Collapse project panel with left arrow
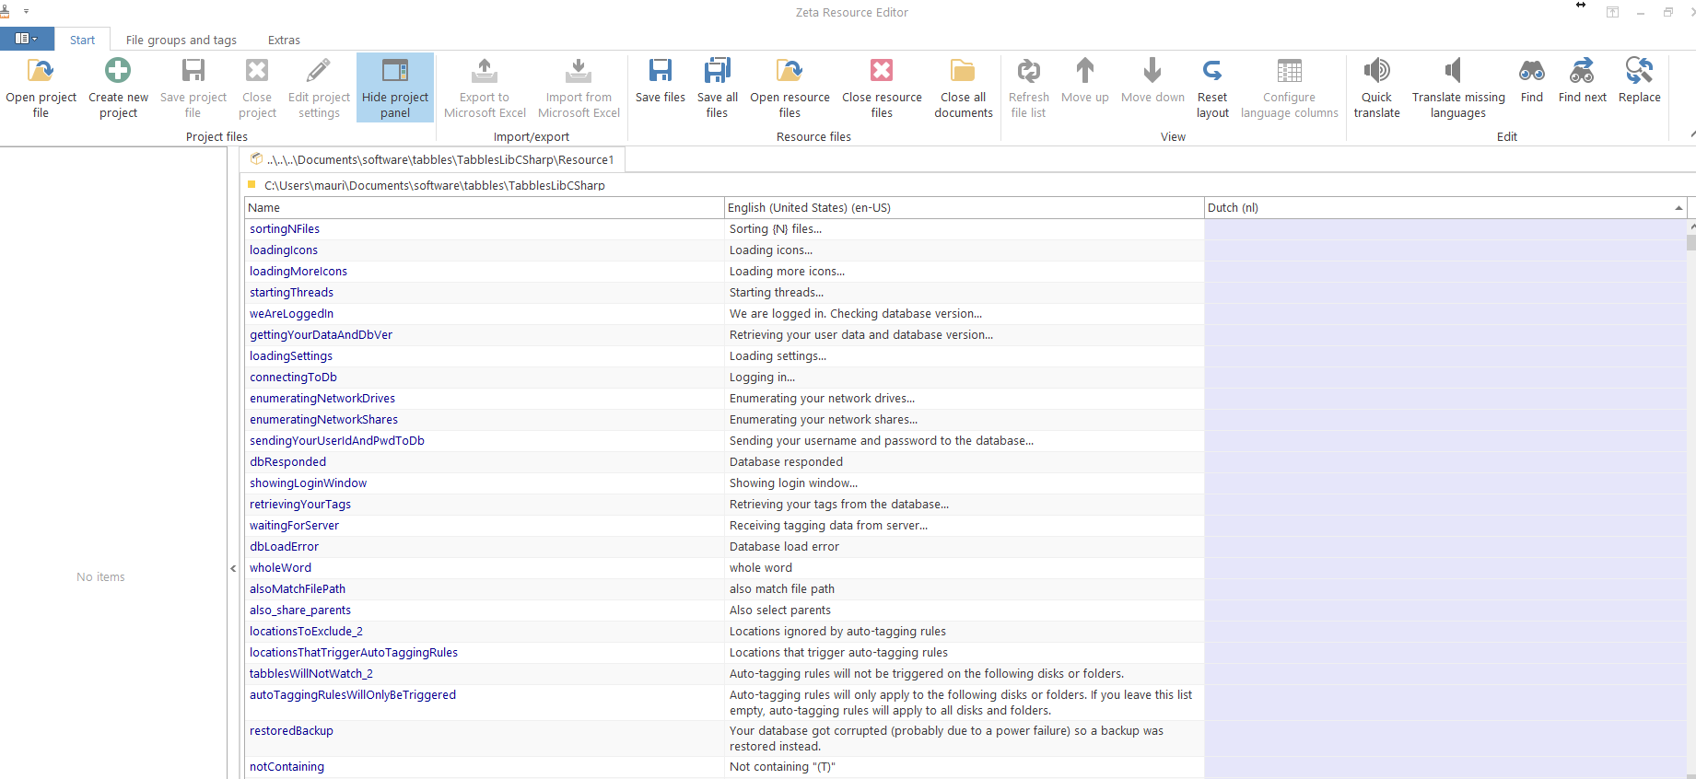1696x779 pixels. 233,569
